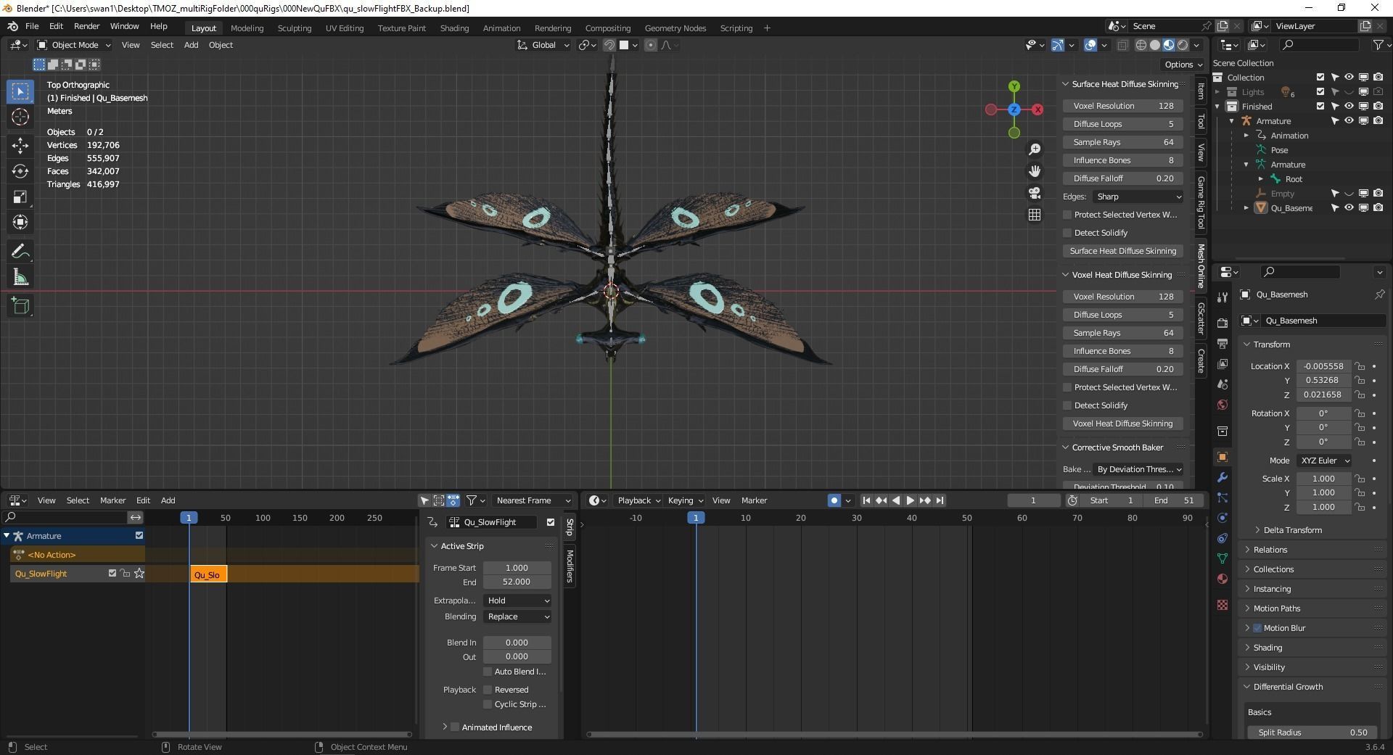Toggle X-ray display icon
This screenshot has width=1393, height=755.
pos(1122,45)
